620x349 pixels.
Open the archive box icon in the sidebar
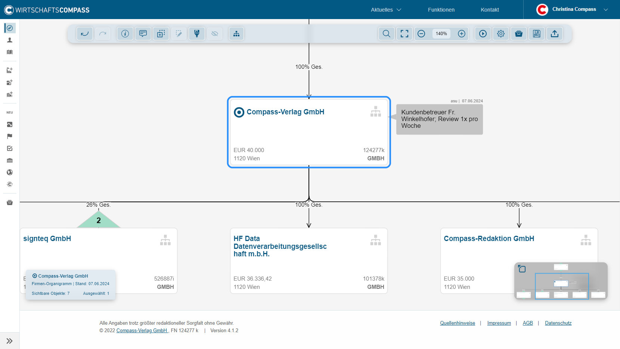pos(10,203)
